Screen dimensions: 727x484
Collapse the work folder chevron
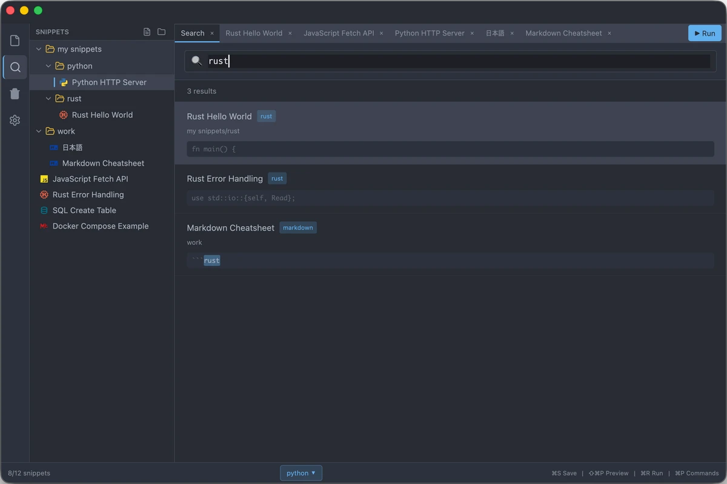pyautogui.click(x=39, y=131)
